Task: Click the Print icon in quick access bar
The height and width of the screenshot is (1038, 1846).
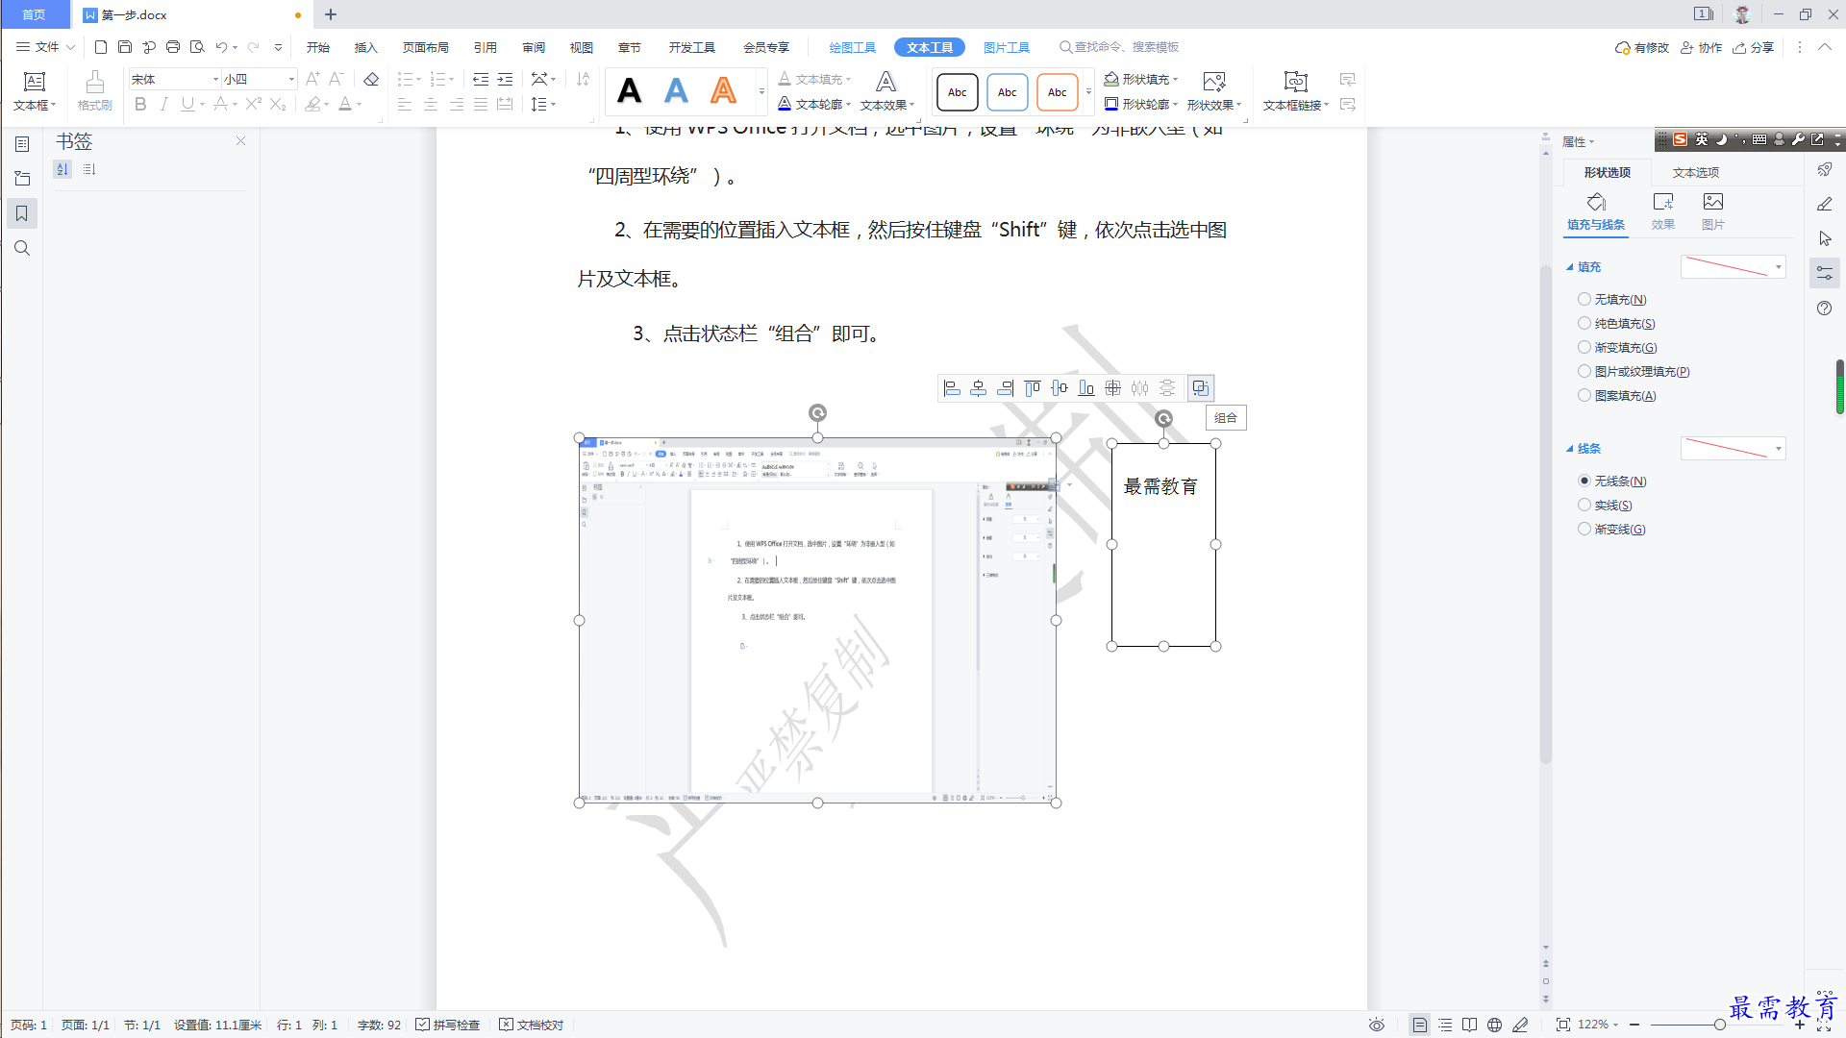Action: 173,47
